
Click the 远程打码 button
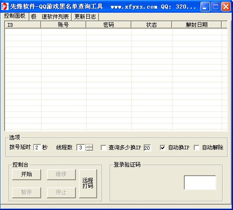(88, 183)
